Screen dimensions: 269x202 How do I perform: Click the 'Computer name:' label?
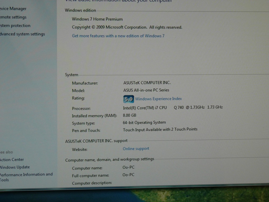pos(87,168)
